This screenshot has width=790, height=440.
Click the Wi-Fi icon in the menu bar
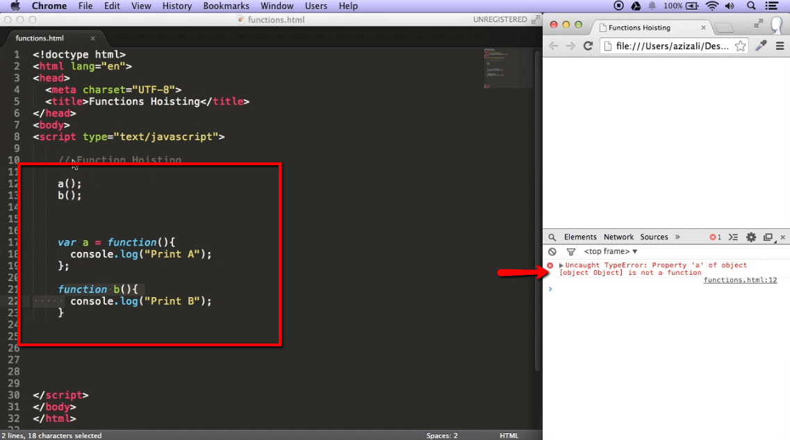point(712,6)
